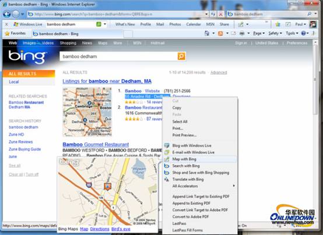This screenshot has width=323, height=235.
Task: Choose Map with Bing in context menu
Action: tap(199, 159)
